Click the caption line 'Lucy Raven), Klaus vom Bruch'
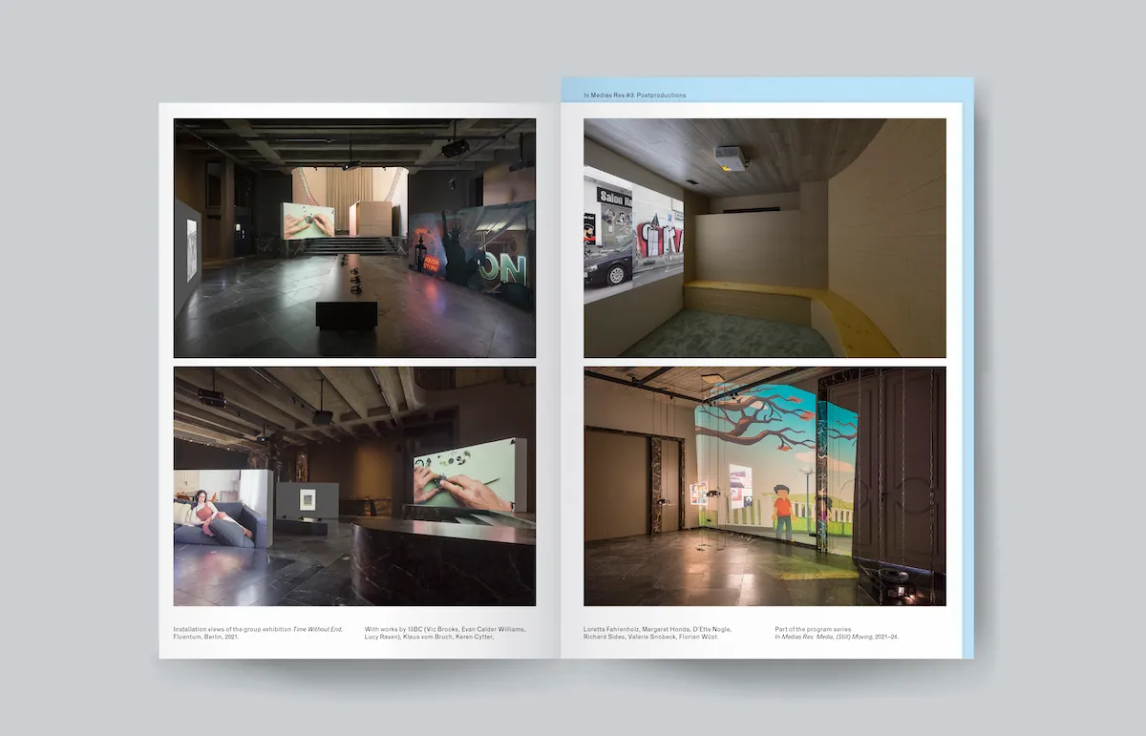 pos(411,637)
